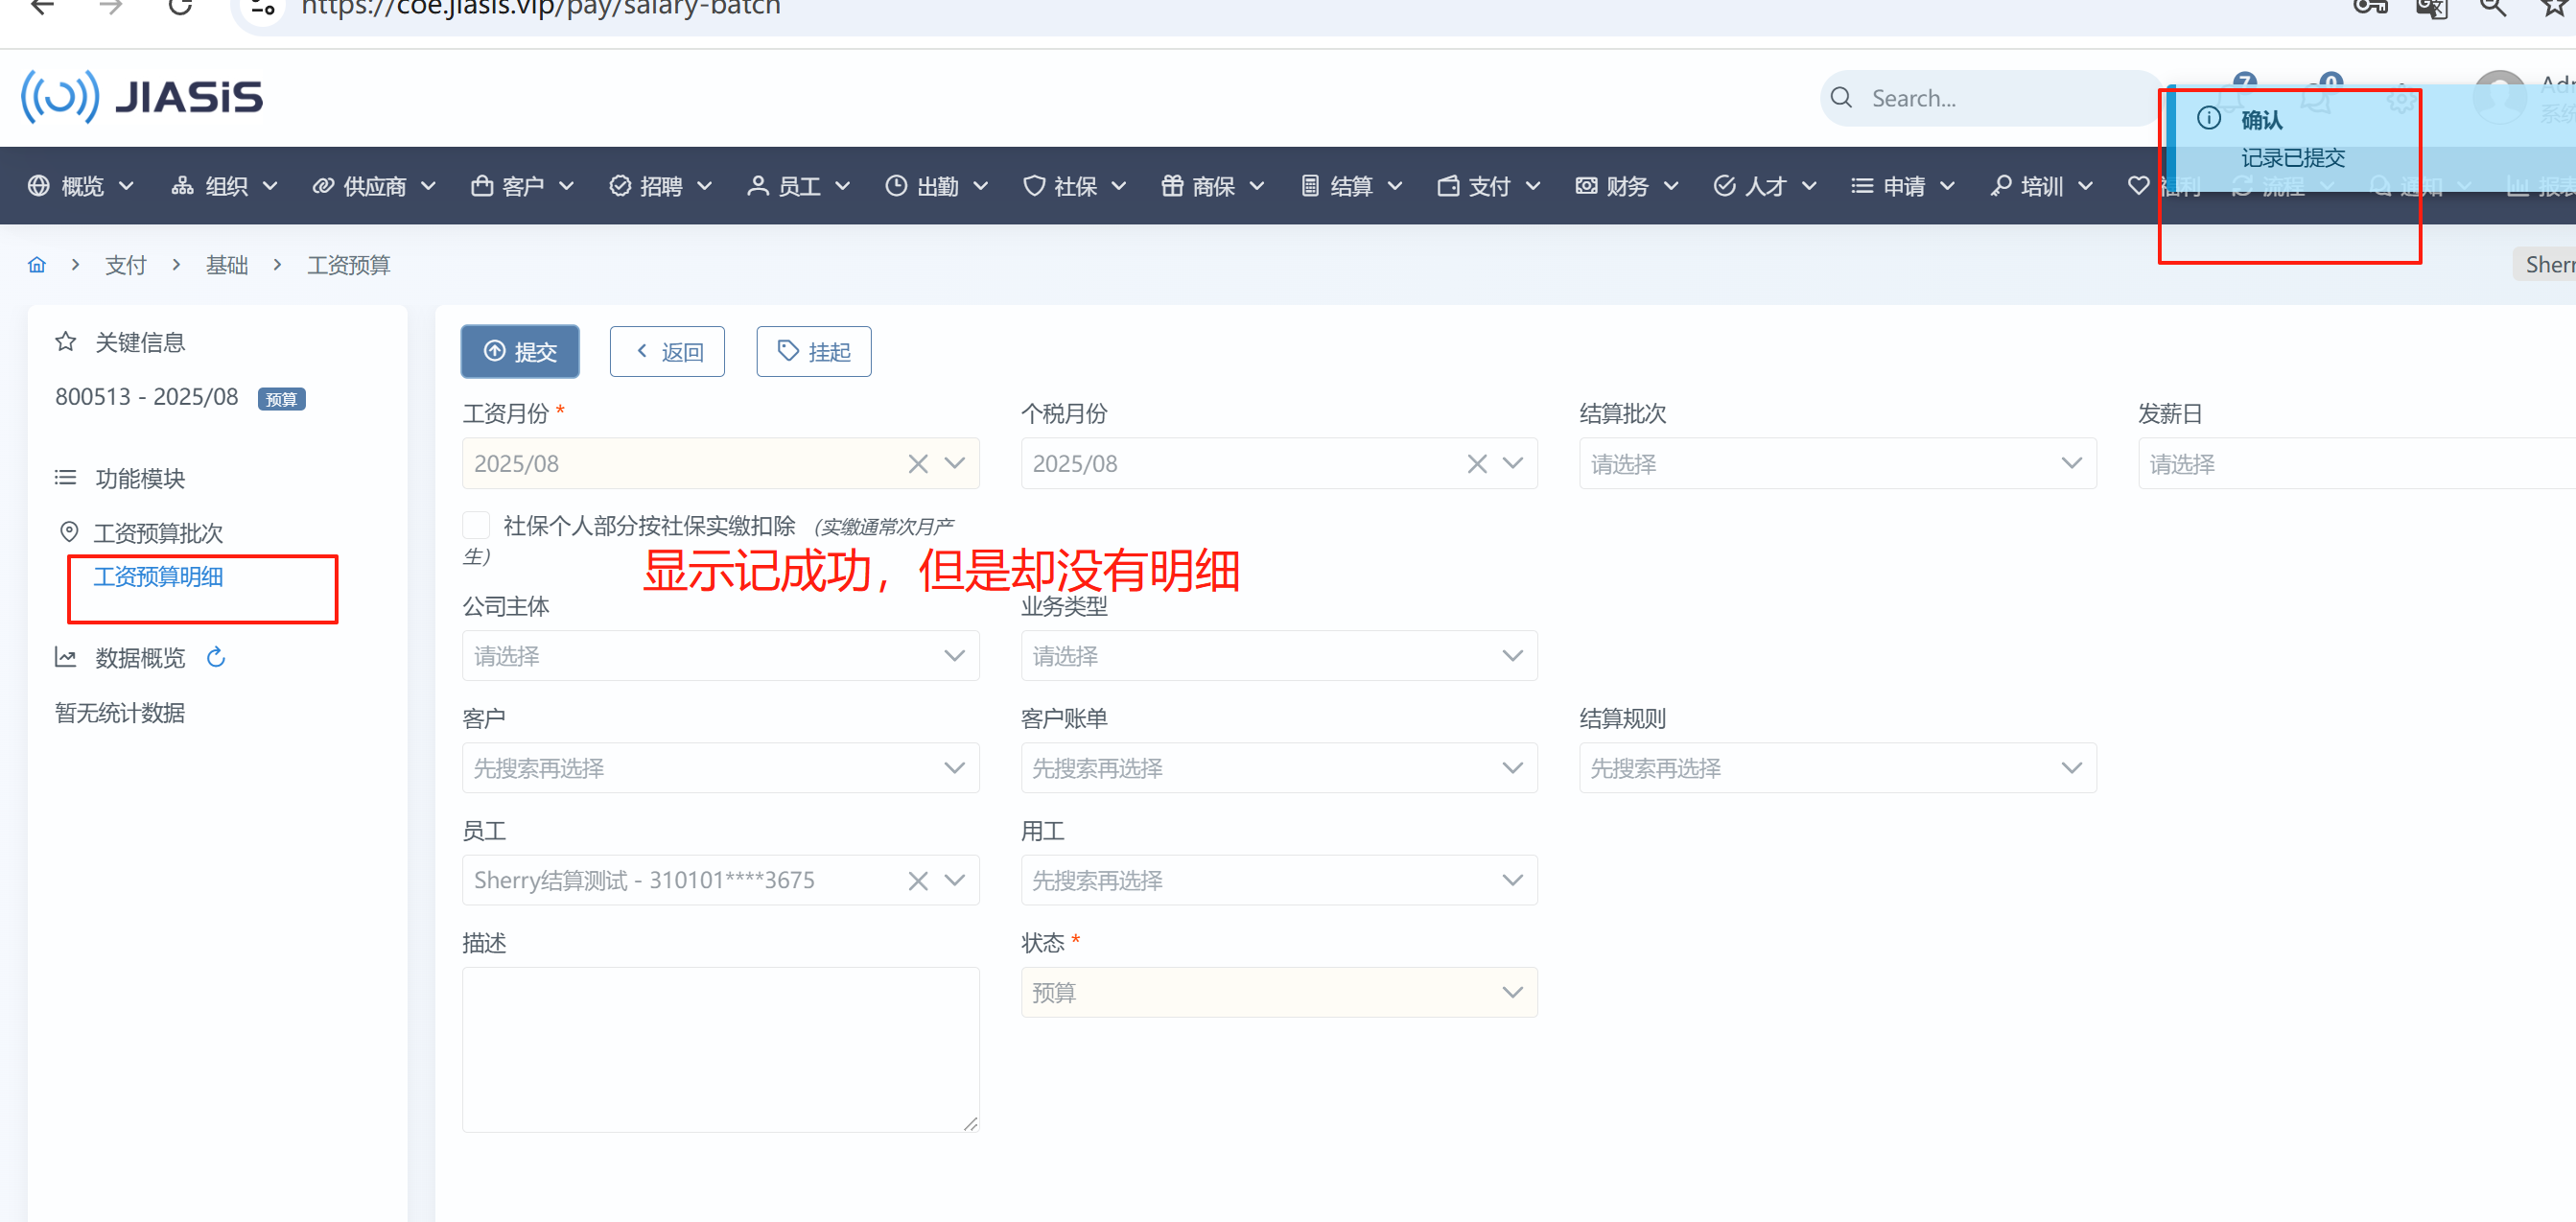The width and height of the screenshot is (2576, 1222).
Task: Click the star icon beside 关键信息
Action: point(66,342)
